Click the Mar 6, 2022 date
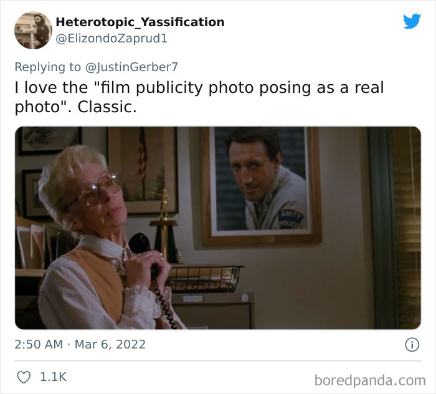Viewport: 436px width, 394px height. click(110, 345)
